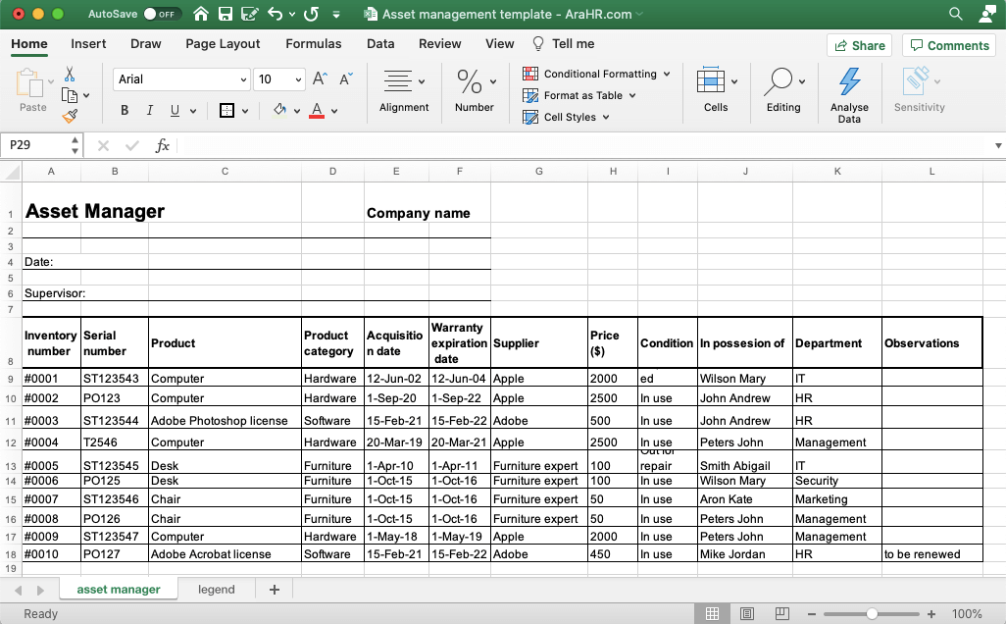Select the Format Painter brush icon
The image size is (1006, 624).
coord(70,116)
